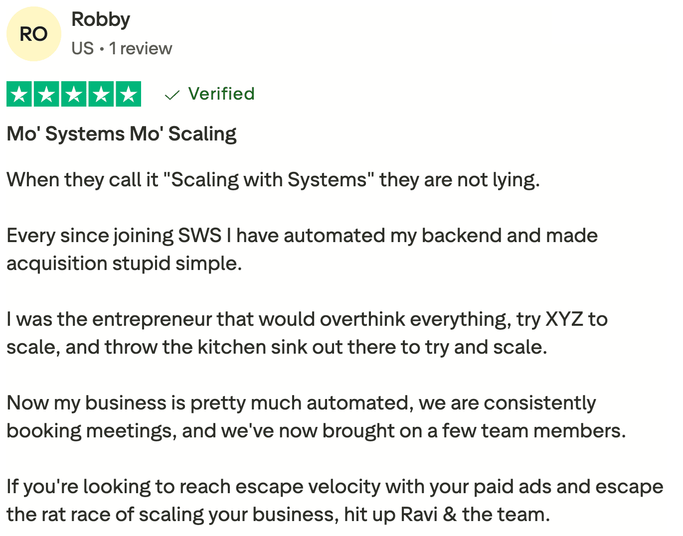Viewport: 683px width, 536px height.
Task: Open reviewer Robby's profile name
Action: pyautogui.click(x=101, y=19)
